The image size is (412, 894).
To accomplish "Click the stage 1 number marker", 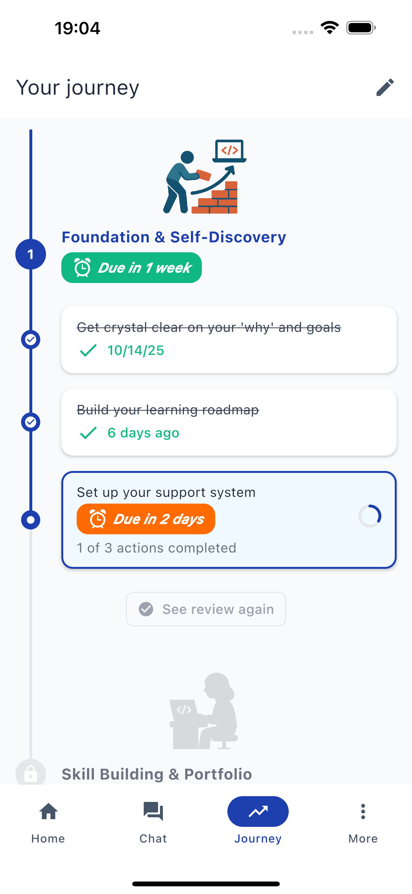I will (x=31, y=255).
